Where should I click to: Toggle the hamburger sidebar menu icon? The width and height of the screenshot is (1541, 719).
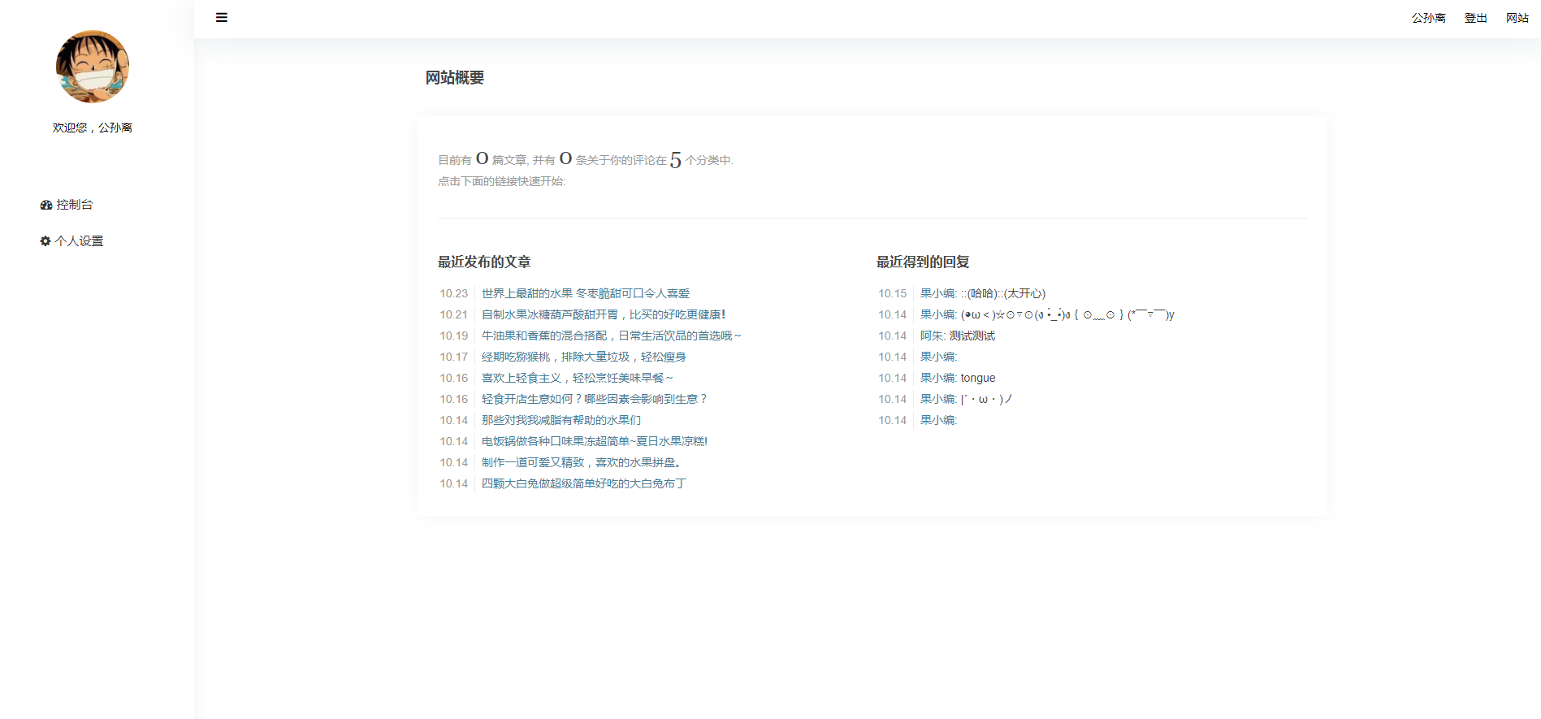pyautogui.click(x=221, y=18)
